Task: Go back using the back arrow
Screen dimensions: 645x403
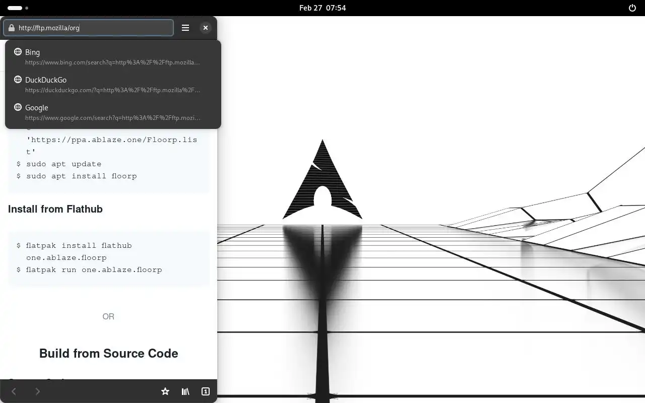Action: click(x=14, y=391)
